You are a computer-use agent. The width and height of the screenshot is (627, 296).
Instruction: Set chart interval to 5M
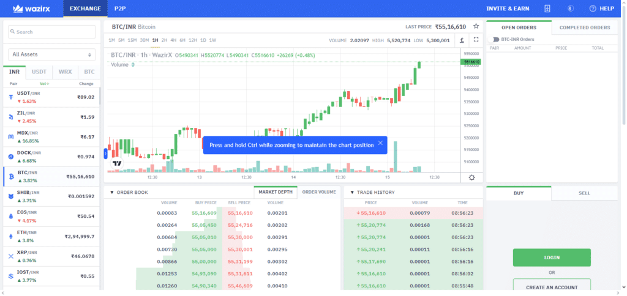pyautogui.click(x=121, y=40)
